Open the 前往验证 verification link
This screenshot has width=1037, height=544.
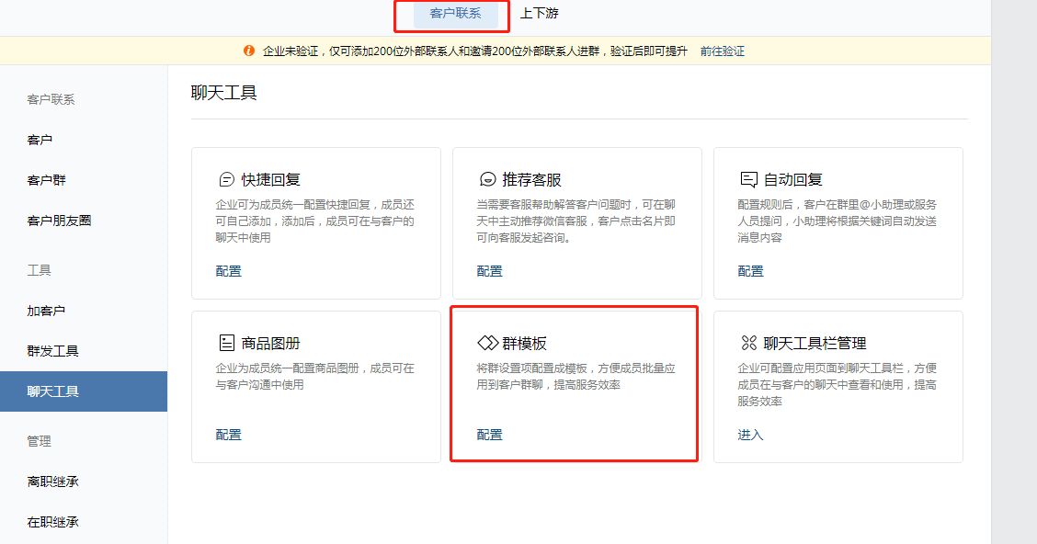(722, 51)
